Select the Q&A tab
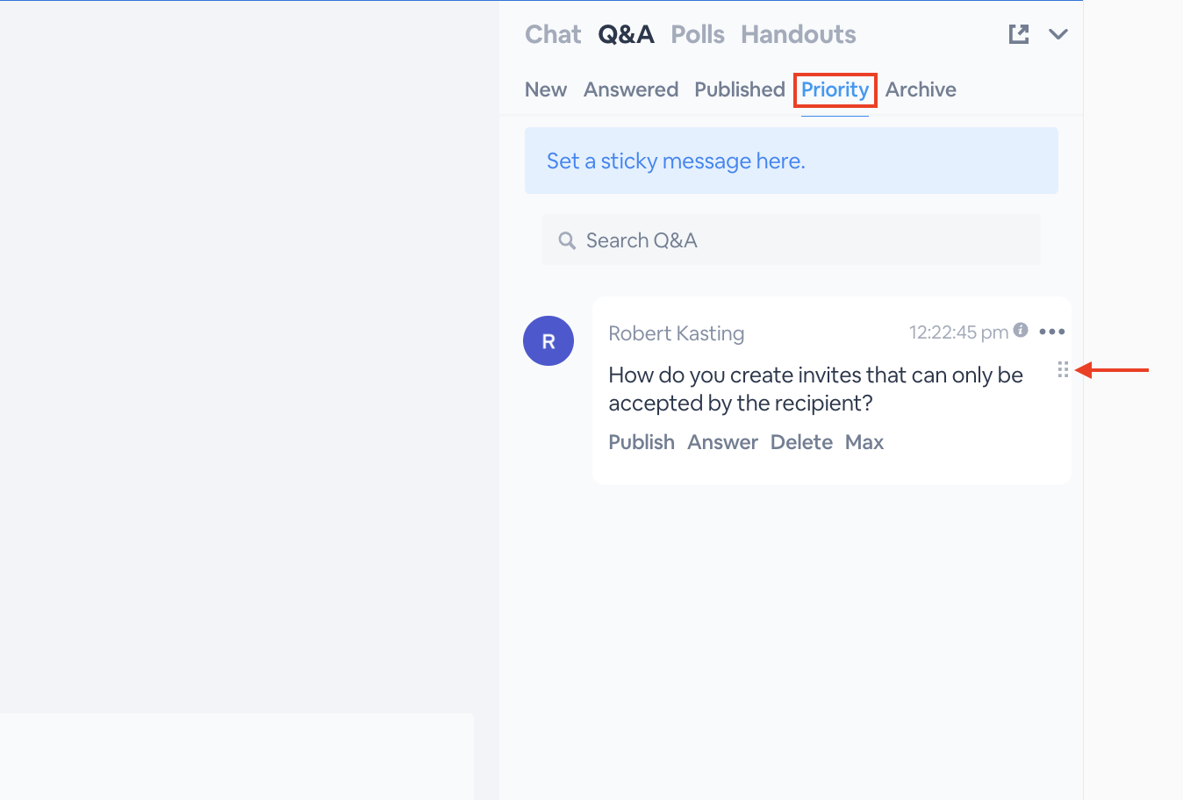This screenshot has height=800, width=1183. [626, 34]
